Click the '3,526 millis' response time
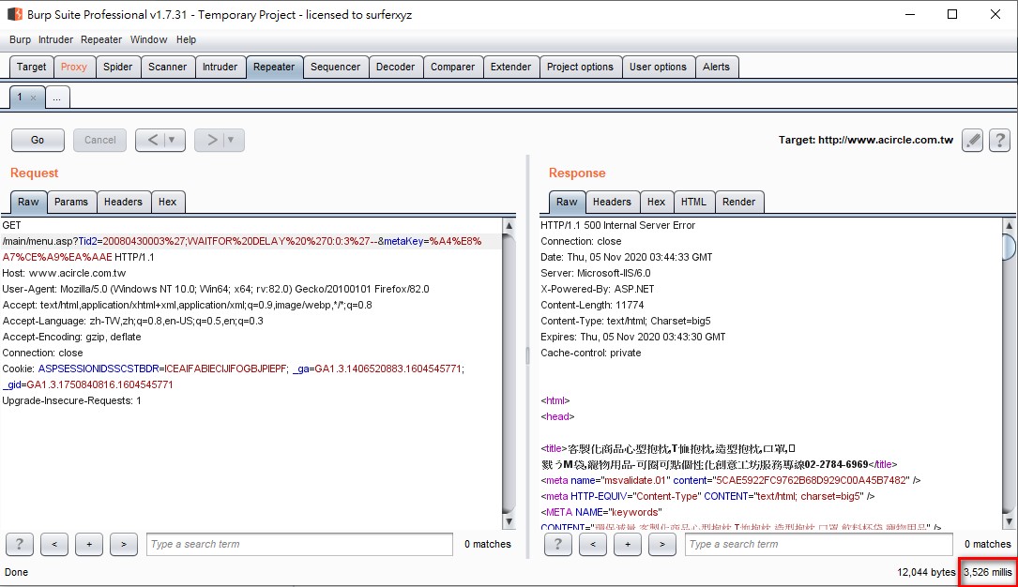The image size is (1018, 587). pos(987,572)
